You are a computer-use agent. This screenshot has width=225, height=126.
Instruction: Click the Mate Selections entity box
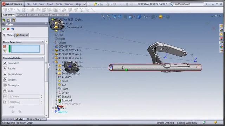click(25, 49)
